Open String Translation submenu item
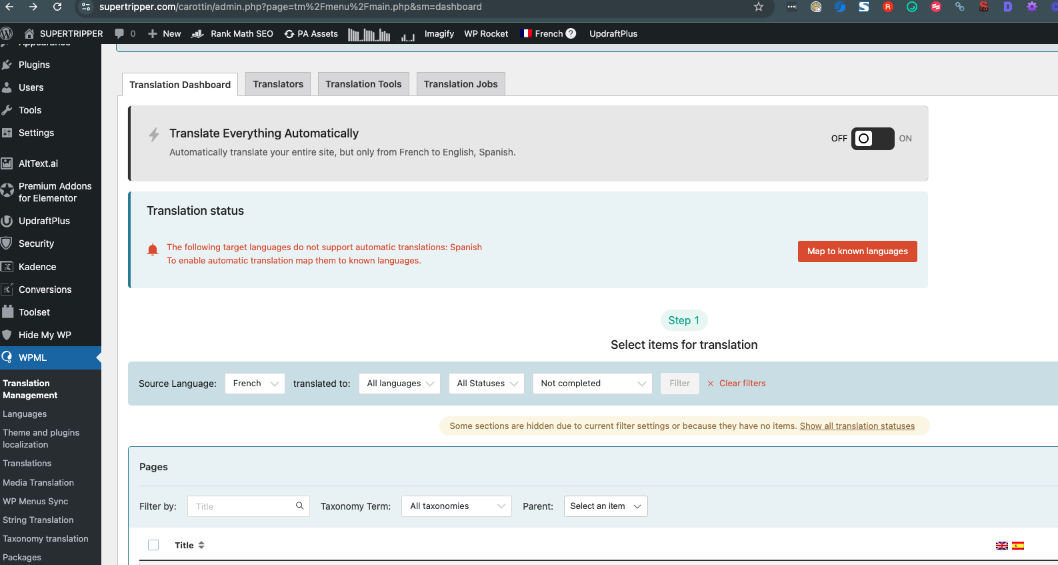Viewport: 1058px width, 565px height. pyautogui.click(x=38, y=520)
